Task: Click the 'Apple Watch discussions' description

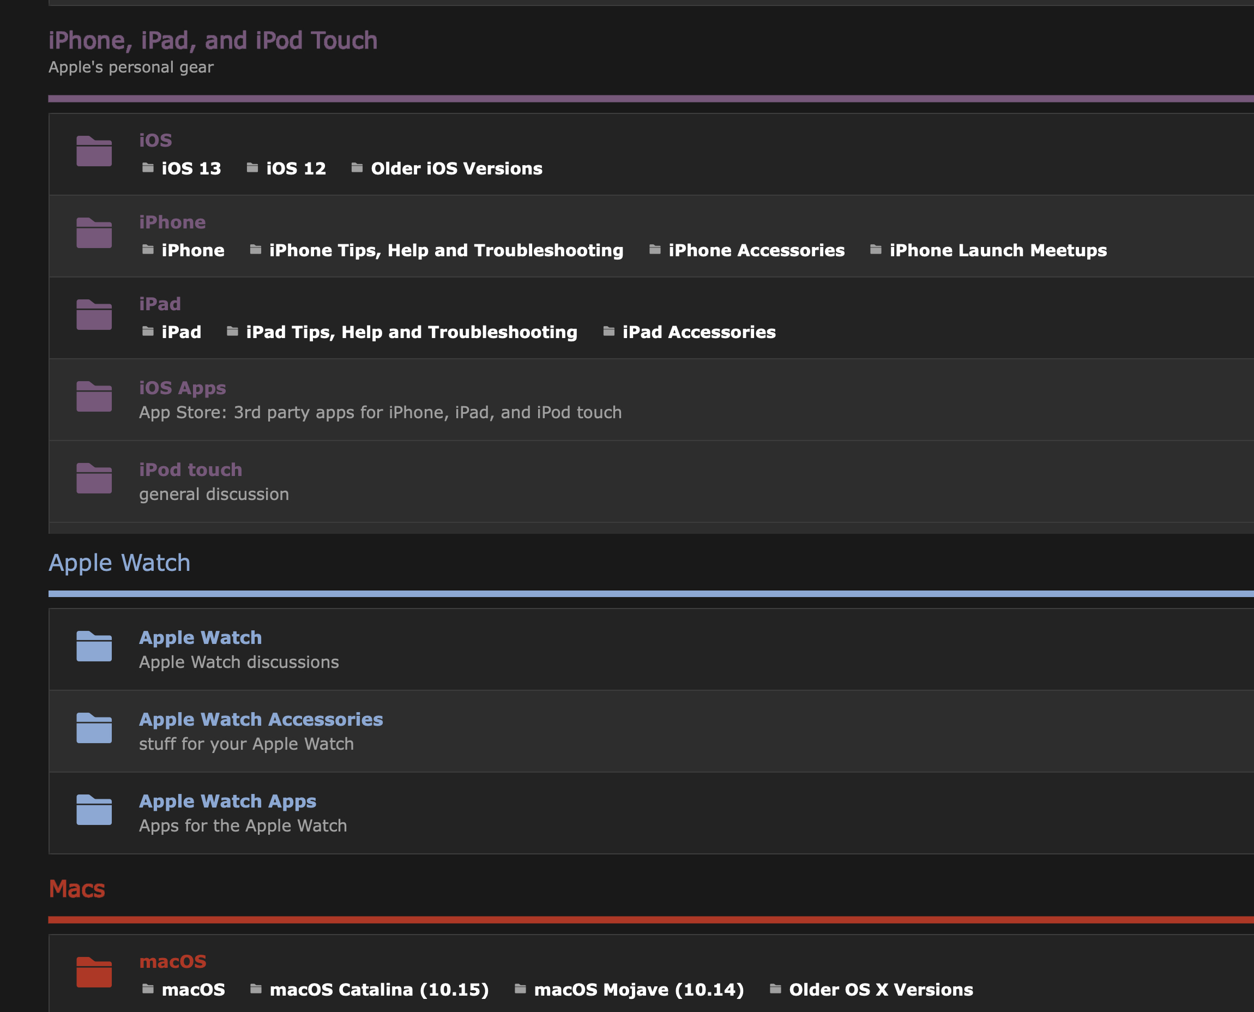Action: 239,662
